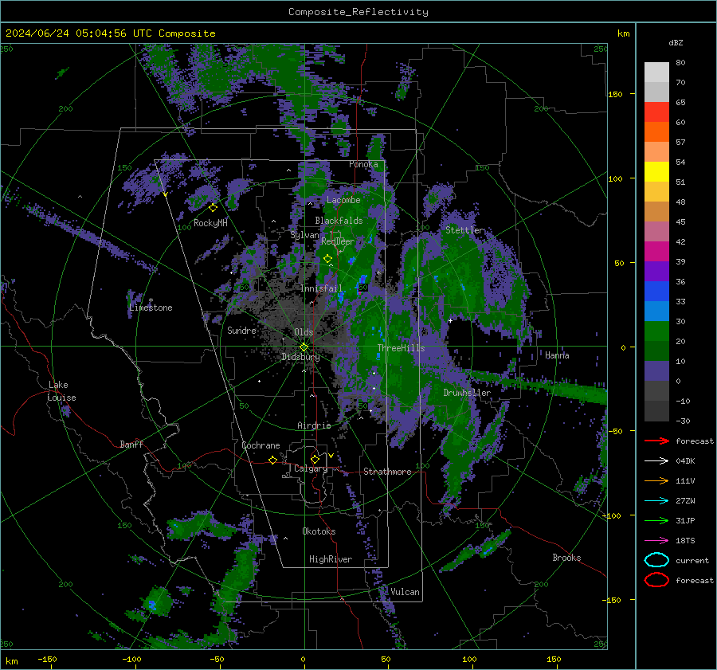Select the orange 111V arrow icon
The height and width of the screenshot is (670, 717).
point(656,480)
